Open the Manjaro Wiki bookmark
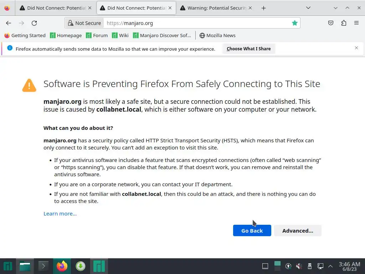The image size is (365, 274). coord(120,35)
